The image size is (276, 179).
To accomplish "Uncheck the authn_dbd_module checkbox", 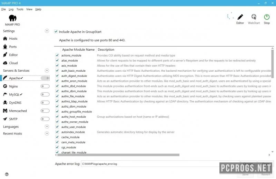I will (57, 86).
